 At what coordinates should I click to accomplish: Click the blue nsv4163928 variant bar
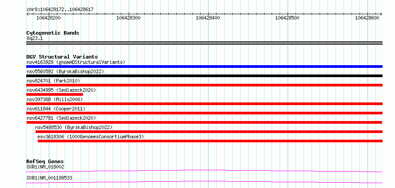click(204, 67)
